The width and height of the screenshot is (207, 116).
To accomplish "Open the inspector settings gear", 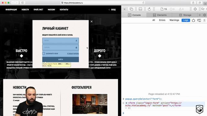I will 204,15.
